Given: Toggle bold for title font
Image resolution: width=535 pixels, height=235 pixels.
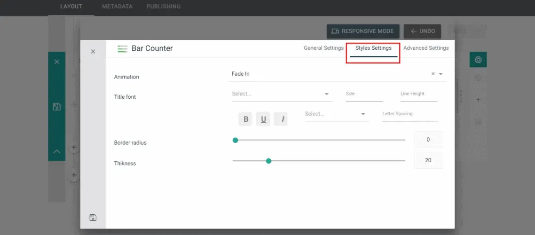Looking at the screenshot, I should 246,119.
